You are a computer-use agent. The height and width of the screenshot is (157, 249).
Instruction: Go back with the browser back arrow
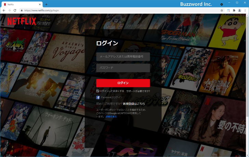(x=4, y=11)
